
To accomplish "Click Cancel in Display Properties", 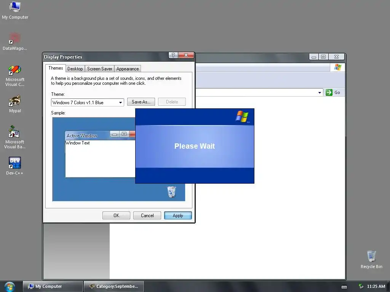I will tap(147, 216).
